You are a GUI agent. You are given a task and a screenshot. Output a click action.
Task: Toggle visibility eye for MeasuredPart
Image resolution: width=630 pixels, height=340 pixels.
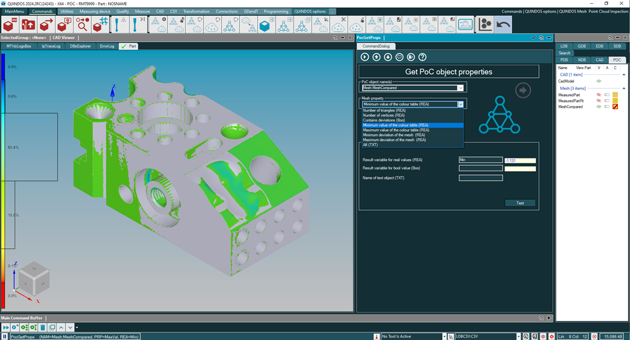tap(598, 95)
